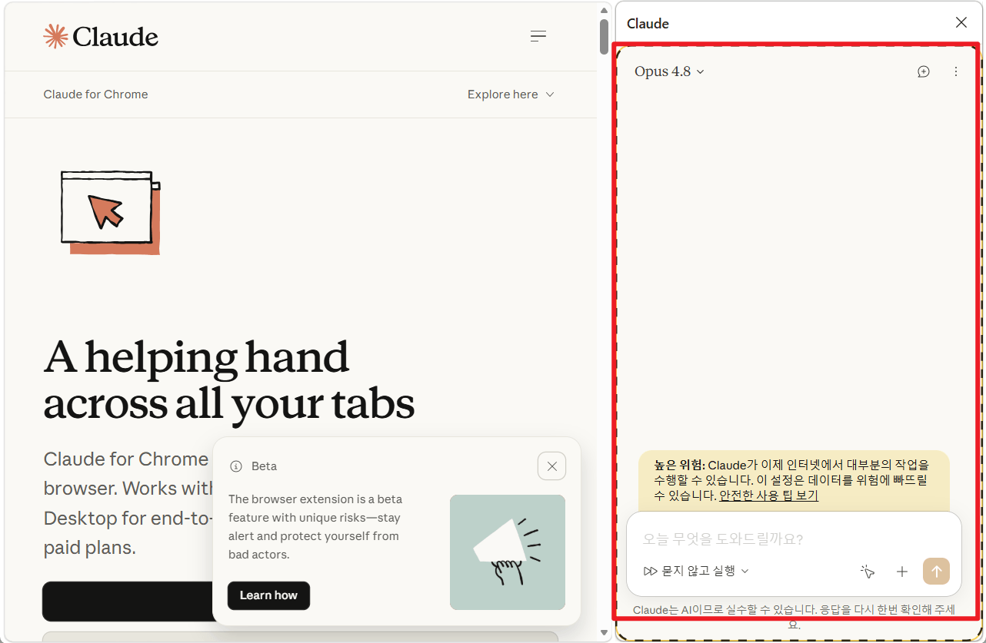Close the Beta notice popup
This screenshot has height=643, width=986.
coord(551,466)
